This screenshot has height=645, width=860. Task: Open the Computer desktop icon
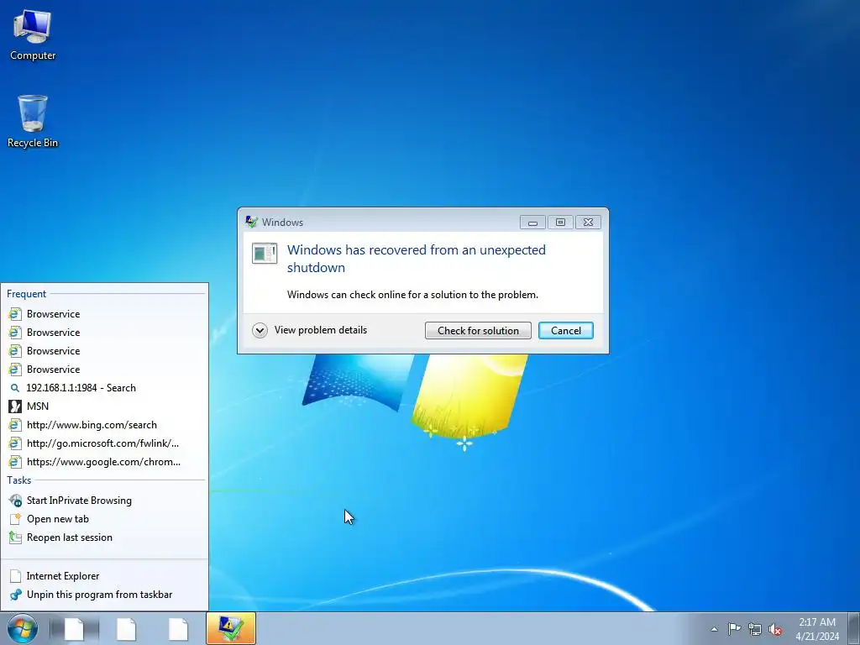33,35
